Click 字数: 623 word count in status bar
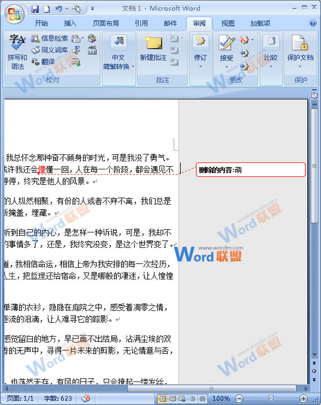This screenshot has width=321, height=405. click(58, 399)
